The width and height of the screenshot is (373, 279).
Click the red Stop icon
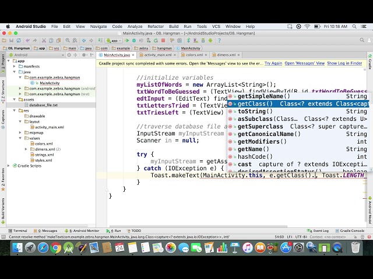click(163, 41)
